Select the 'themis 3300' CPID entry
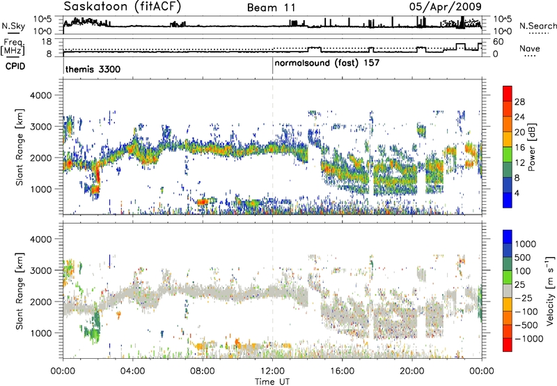 (x=93, y=69)
